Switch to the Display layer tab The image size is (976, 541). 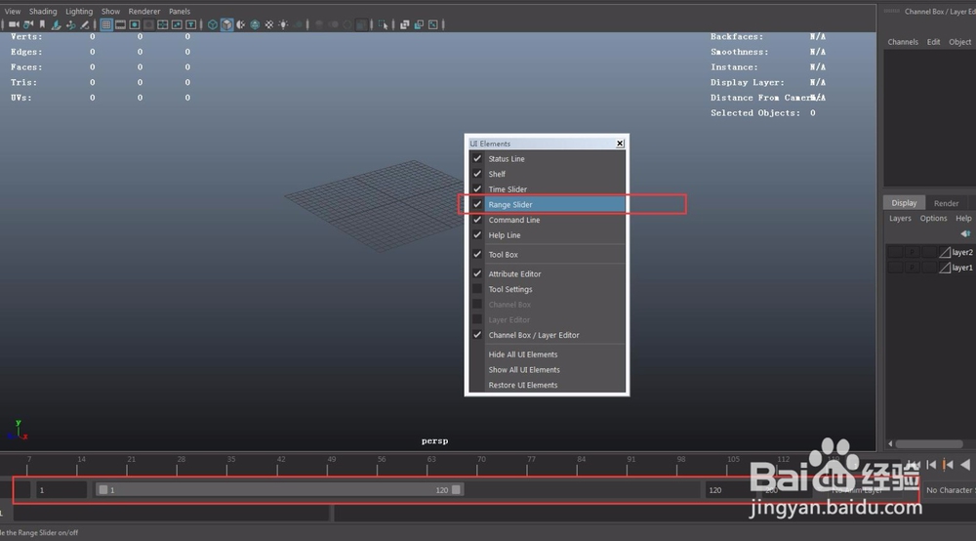click(x=904, y=203)
